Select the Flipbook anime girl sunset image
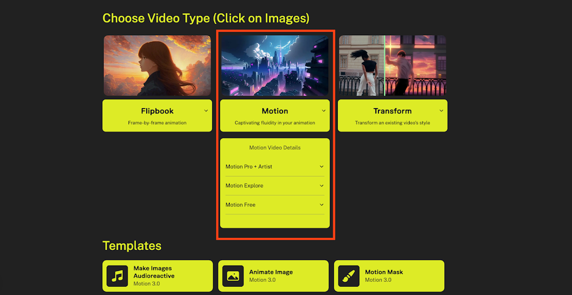The height and width of the screenshot is (295, 572). click(157, 66)
